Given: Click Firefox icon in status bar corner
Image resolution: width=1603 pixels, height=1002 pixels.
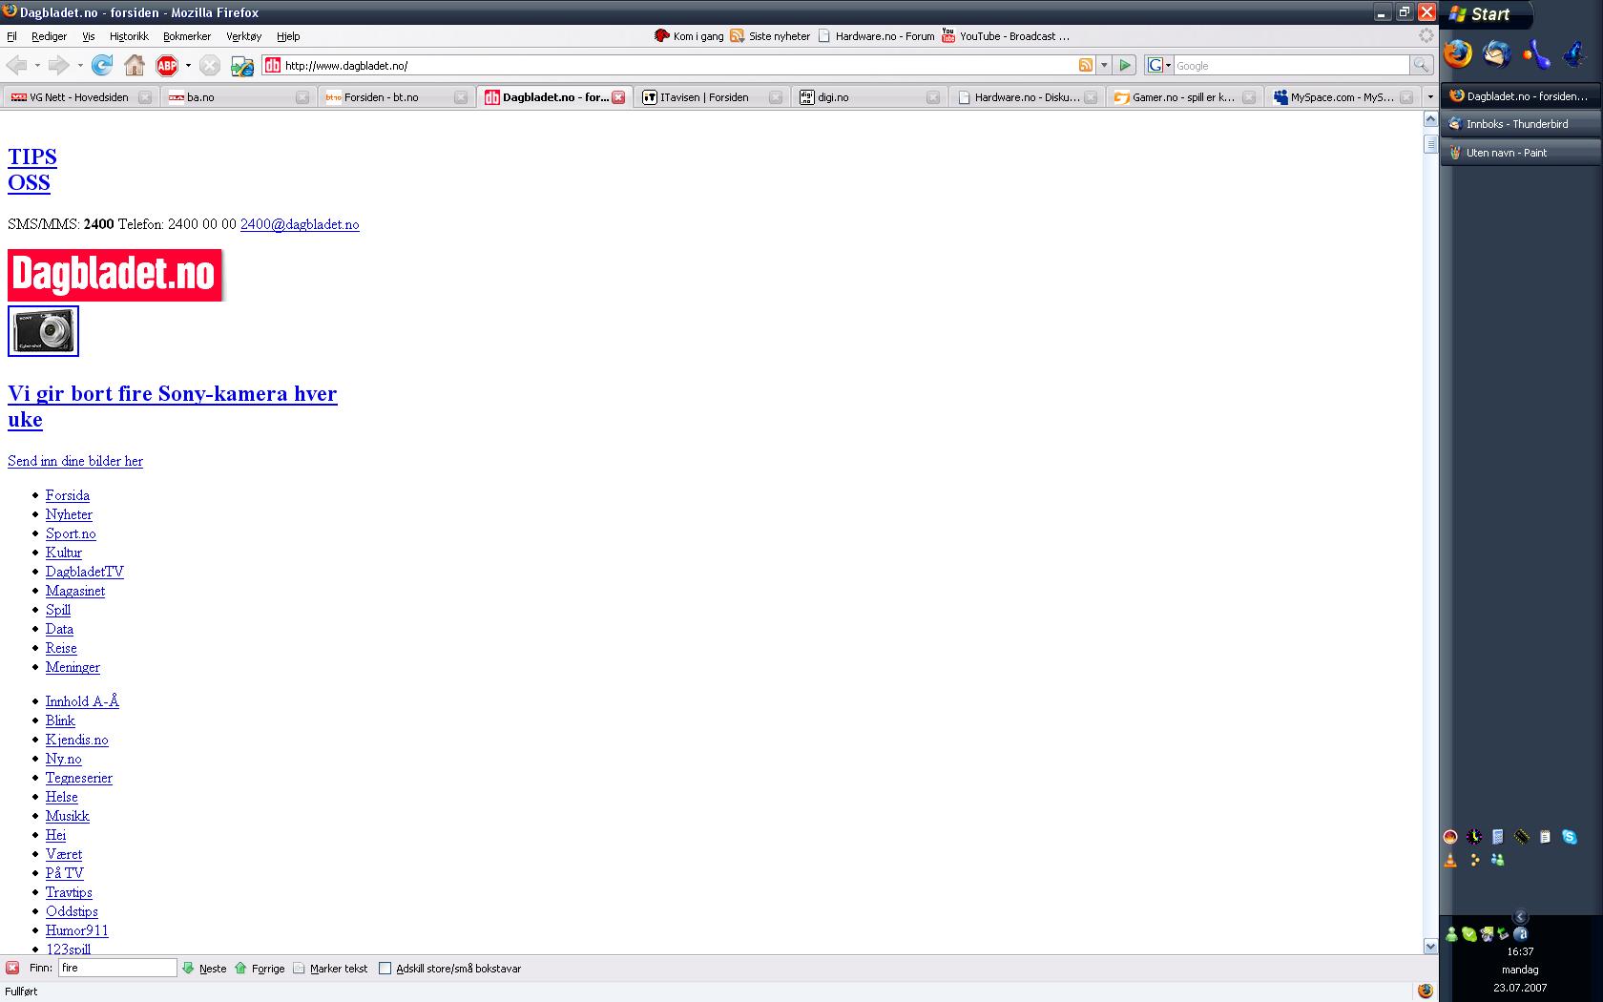Looking at the screenshot, I should (1426, 991).
